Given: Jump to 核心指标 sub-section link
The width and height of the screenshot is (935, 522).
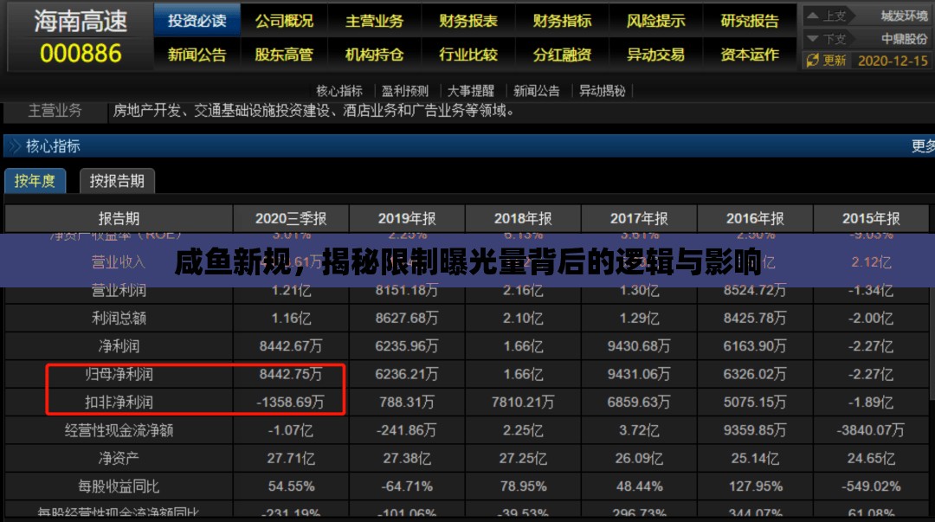Looking at the screenshot, I should 339,91.
